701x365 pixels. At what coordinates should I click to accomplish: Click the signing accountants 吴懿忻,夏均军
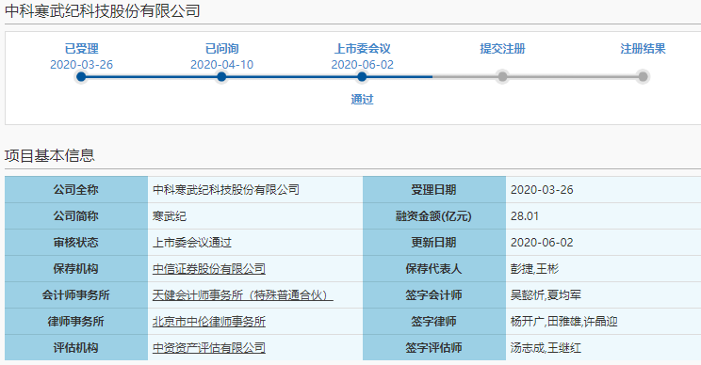pos(546,295)
